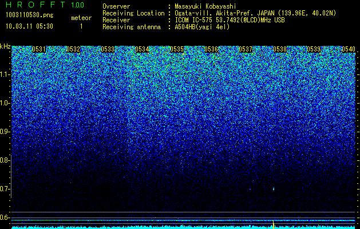Click the A504HB(yagi 4el) antenna text
Screen dimensions: 360x229
coord(202,27)
